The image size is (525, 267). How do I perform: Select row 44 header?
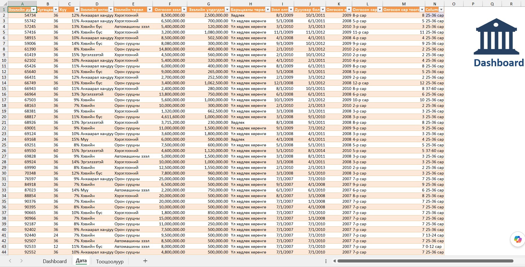(x=4, y=252)
